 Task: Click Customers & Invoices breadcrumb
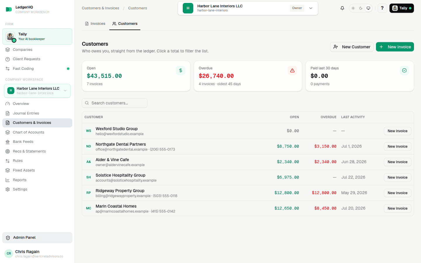101,8
